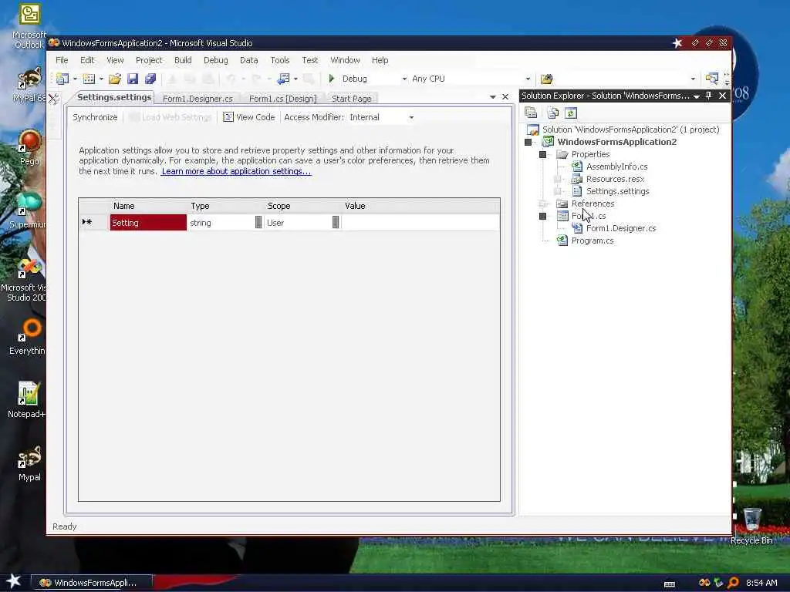Open Learn more about application settings link
The width and height of the screenshot is (790, 592).
pyautogui.click(x=236, y=171)
